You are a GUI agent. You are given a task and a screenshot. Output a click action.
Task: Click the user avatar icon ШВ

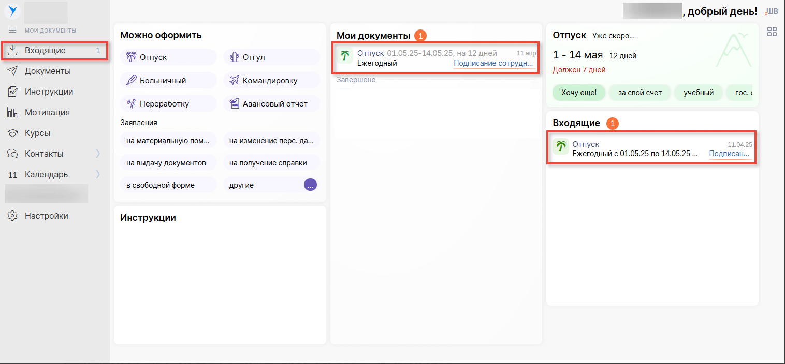771,11
